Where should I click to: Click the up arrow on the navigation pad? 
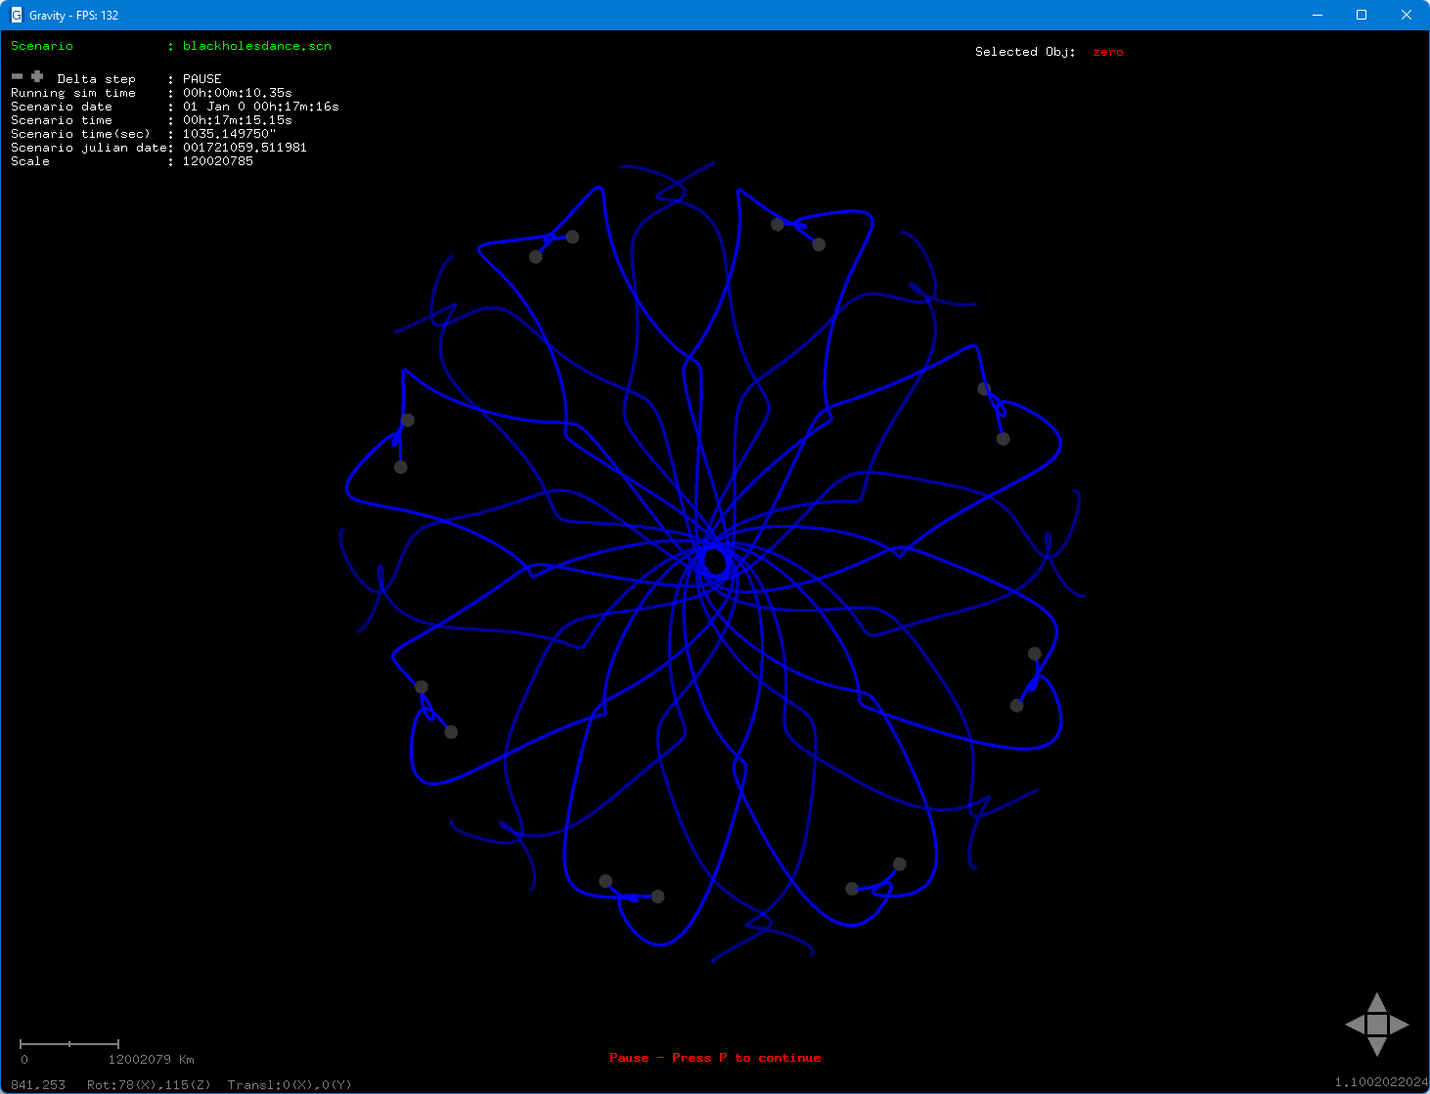coord(1377,1003)
